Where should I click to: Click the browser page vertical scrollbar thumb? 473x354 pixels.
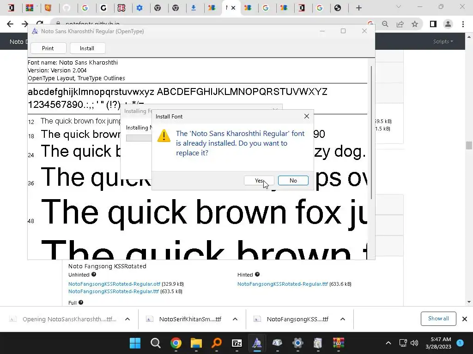tap(469, 145)
